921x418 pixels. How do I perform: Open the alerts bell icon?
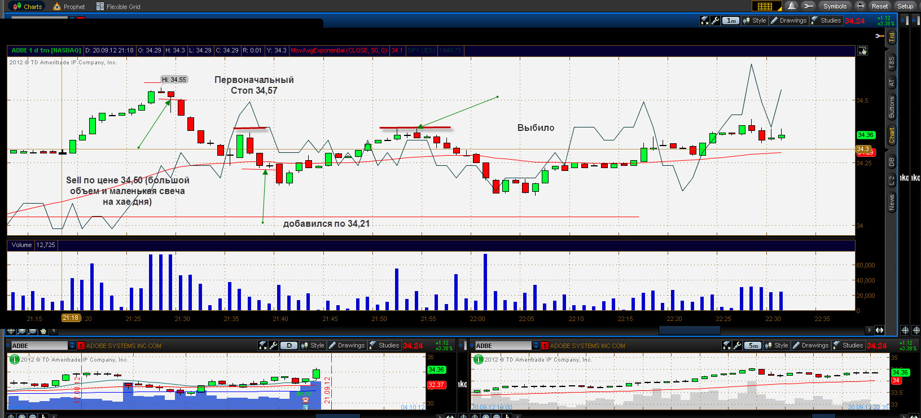(792, 6)
